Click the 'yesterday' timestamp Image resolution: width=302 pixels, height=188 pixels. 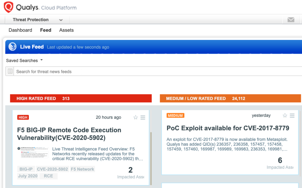[x=261, y=115]
